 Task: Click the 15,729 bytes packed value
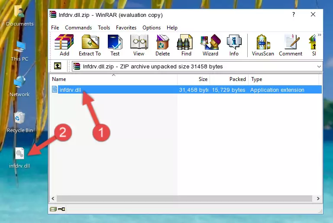(229, 90)
